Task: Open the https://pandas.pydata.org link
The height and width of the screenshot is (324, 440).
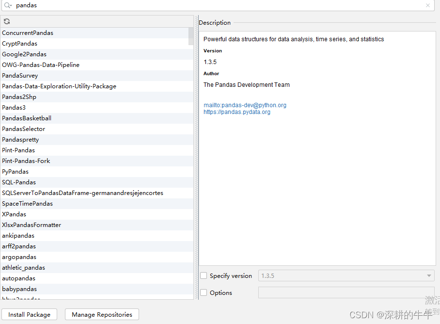Action: 237,112
